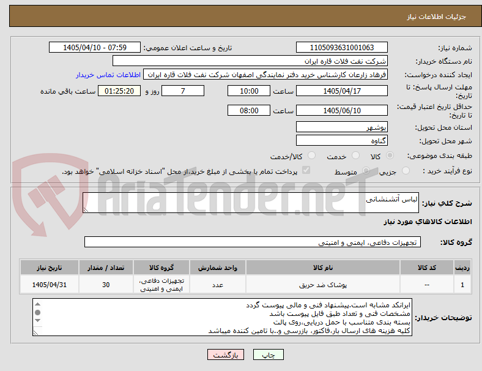482x371 pixels.
Task: Click the تاریخ نیاز column header
Action: (50, 268)
